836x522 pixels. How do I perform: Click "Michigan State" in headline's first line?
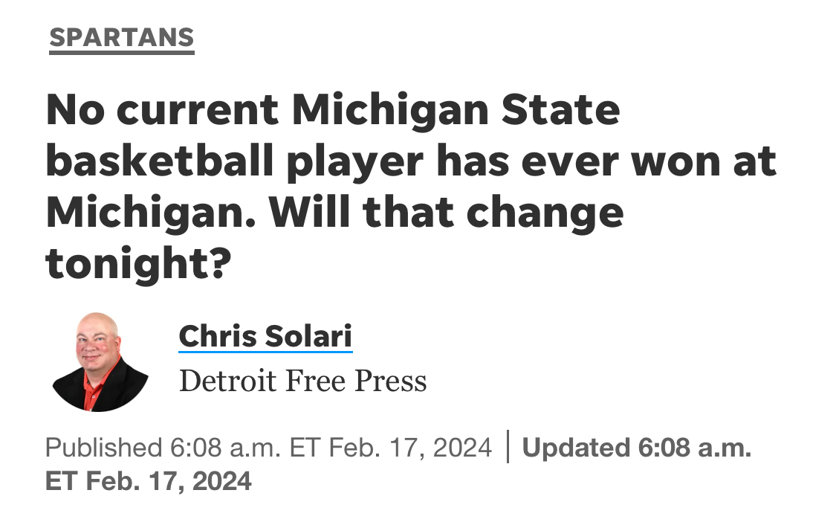click(455, 111)
